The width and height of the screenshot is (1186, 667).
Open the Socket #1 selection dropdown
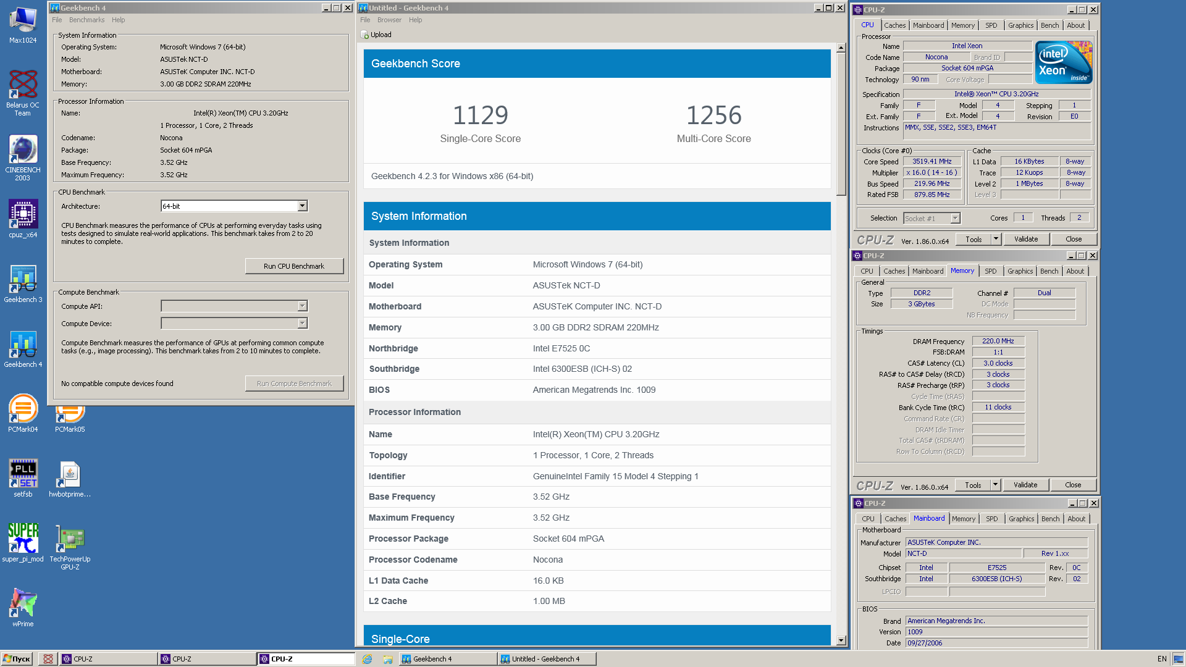[955, 219]
